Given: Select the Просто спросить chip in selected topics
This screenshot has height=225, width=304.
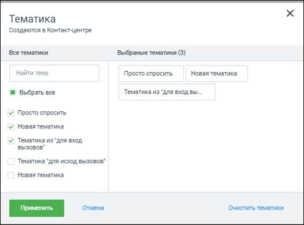Looking at the screenshot, I should [x=151, y=73].
